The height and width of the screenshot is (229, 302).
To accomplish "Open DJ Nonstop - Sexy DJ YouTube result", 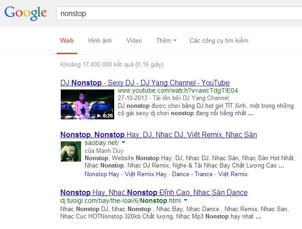I will point(145,83).
